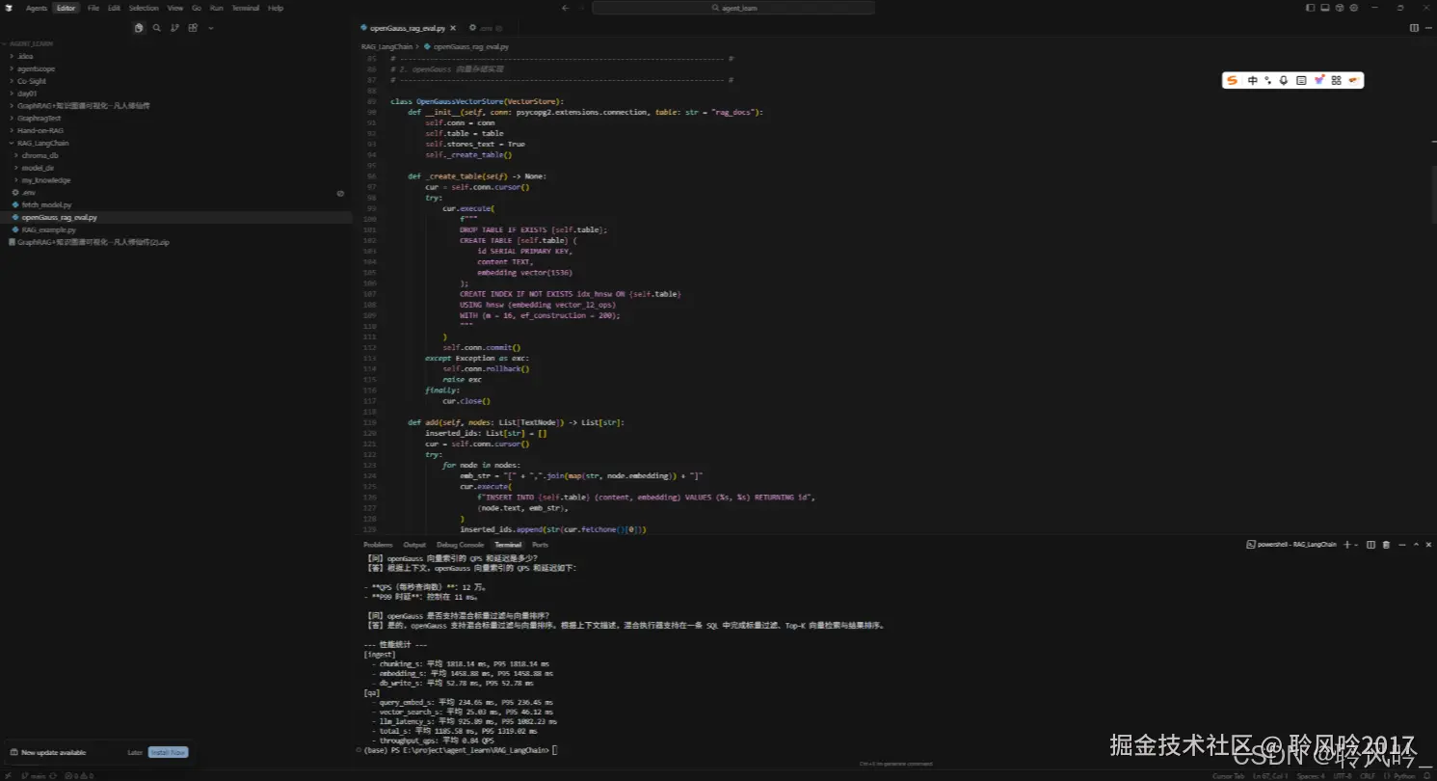This screenshot has height=781, width=1437.
Task: Expand the .idea folder
Action: click(25, 56)
